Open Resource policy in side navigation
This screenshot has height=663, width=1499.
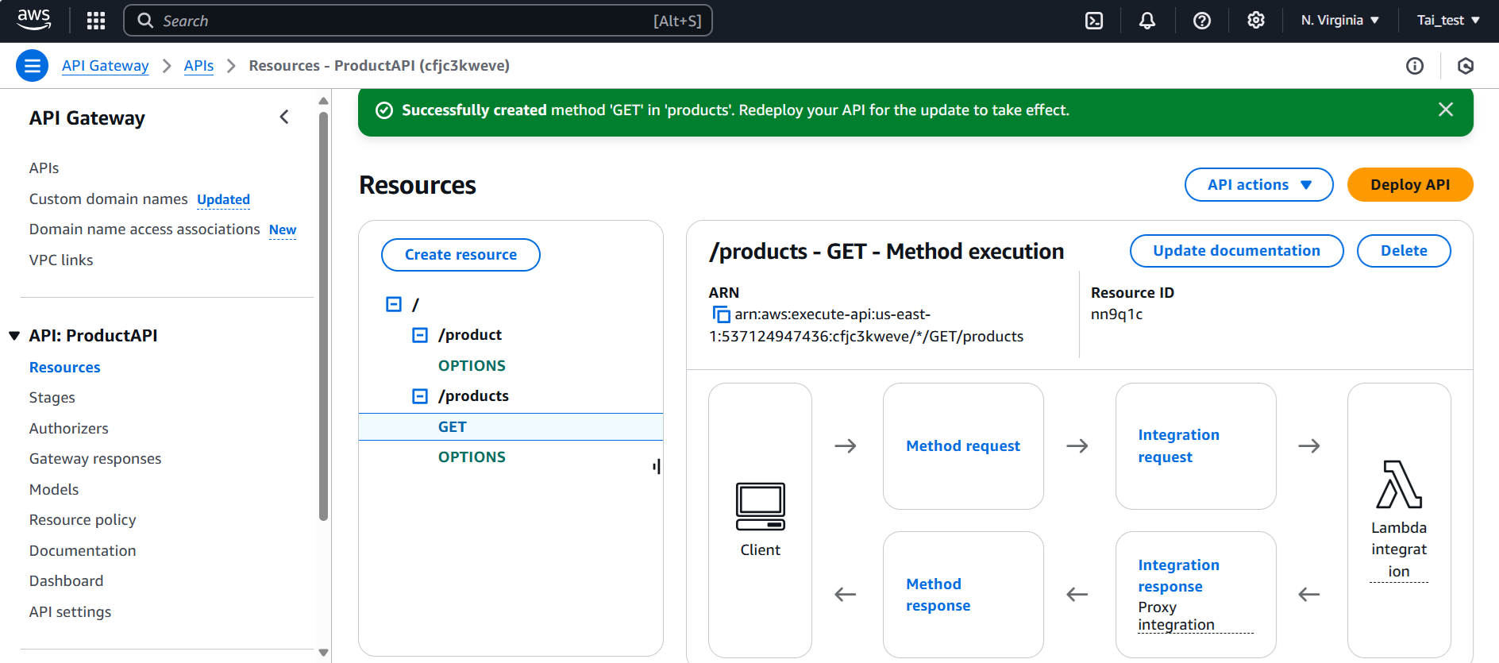tap(83, 520)
